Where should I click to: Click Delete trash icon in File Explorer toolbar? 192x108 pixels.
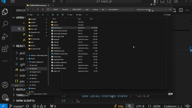coord(63,15)
